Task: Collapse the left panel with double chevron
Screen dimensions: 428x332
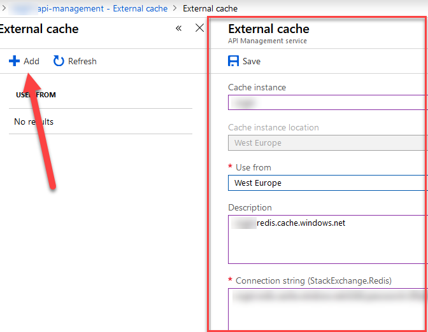Action: [x=179, y=29]
